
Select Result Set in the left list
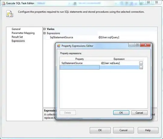[x=17, y=37]
